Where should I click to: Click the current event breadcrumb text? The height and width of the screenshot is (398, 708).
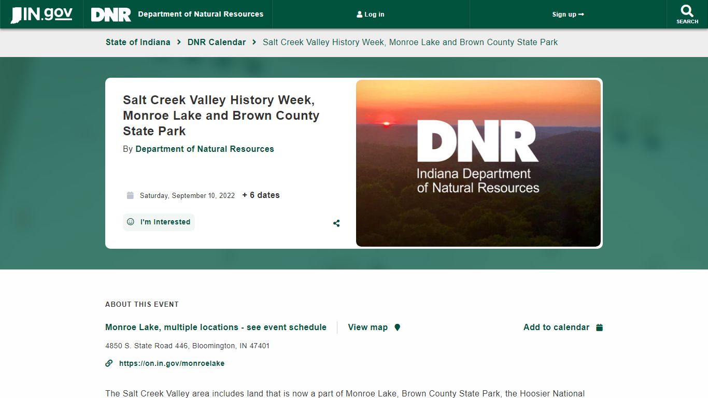(x=410, y=42)
